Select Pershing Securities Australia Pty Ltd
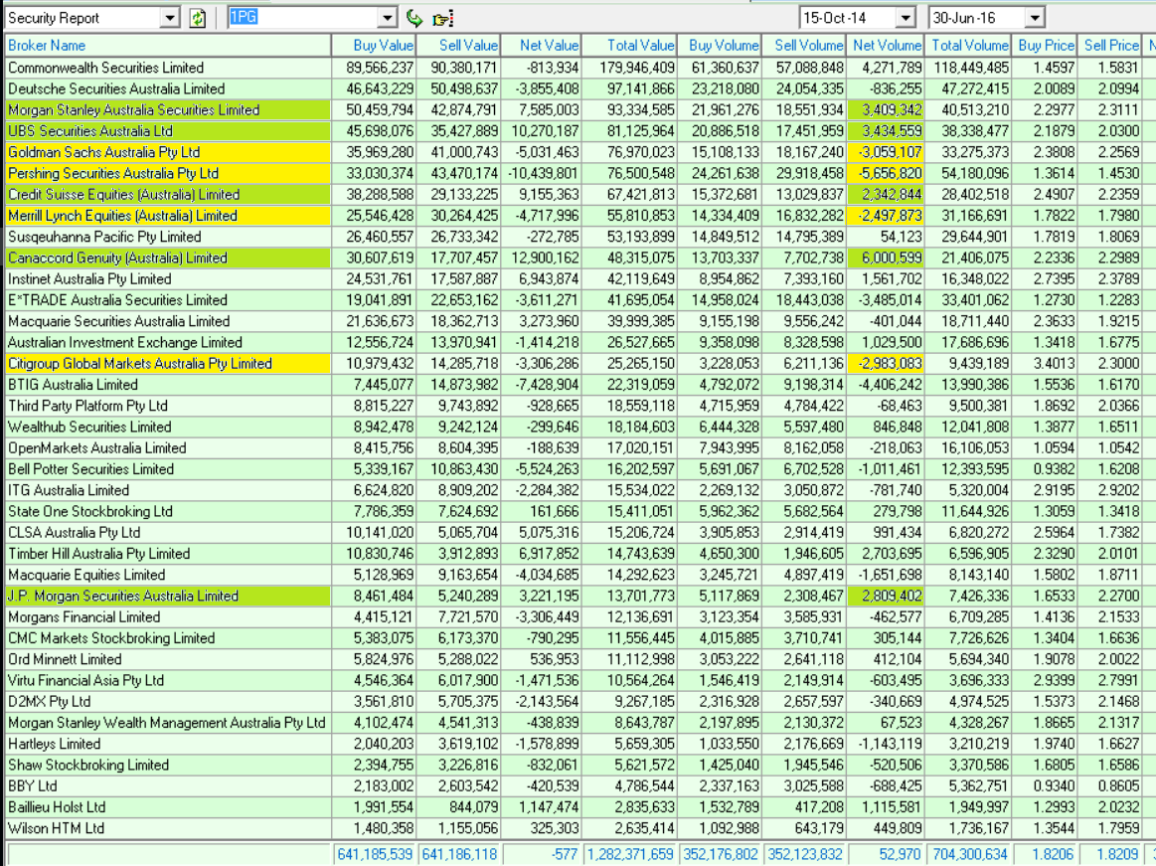The width and height of the screenshot is (1156, 866). (x=167, y=173)
